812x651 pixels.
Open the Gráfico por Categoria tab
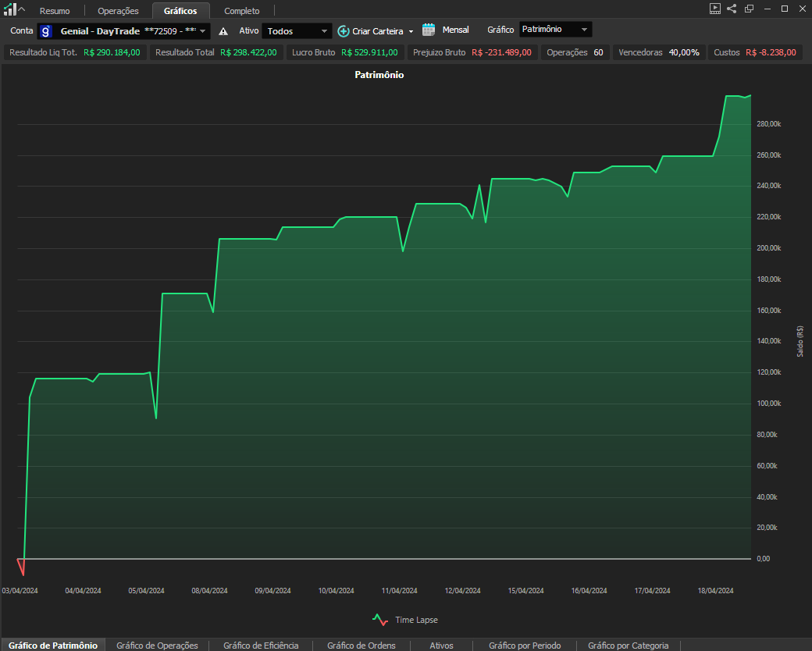(629, 646)
